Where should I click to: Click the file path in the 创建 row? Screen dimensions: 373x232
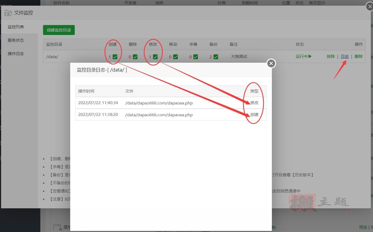point(159,115)
